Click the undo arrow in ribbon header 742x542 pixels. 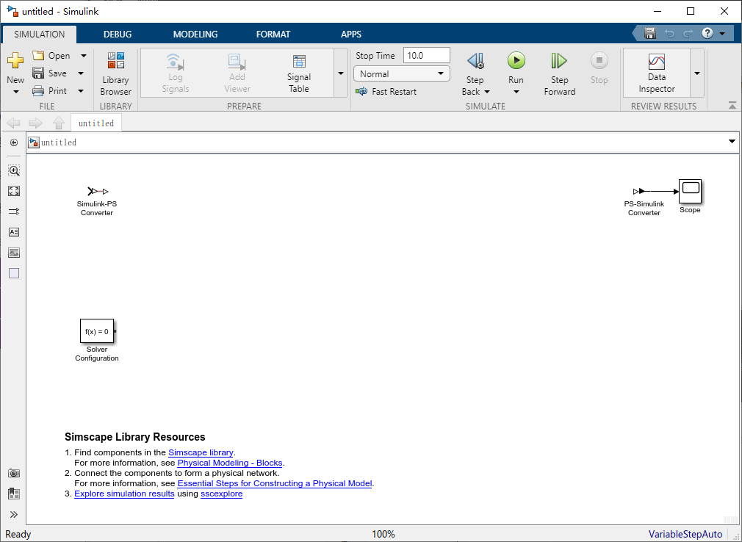tap(669, 34)
